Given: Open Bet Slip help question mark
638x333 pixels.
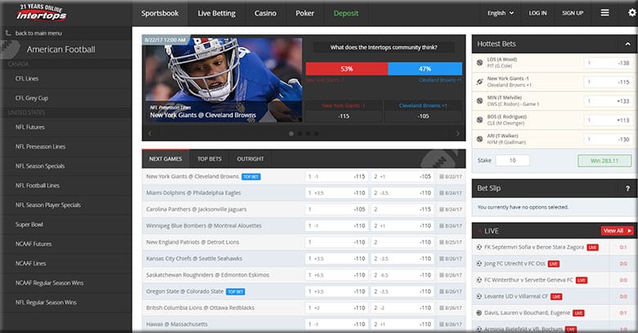Looking at the screenshot, I should click(x=628, y=189).
